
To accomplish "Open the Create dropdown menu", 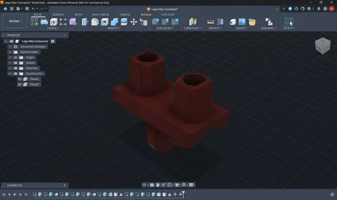I will coord(53,28).
